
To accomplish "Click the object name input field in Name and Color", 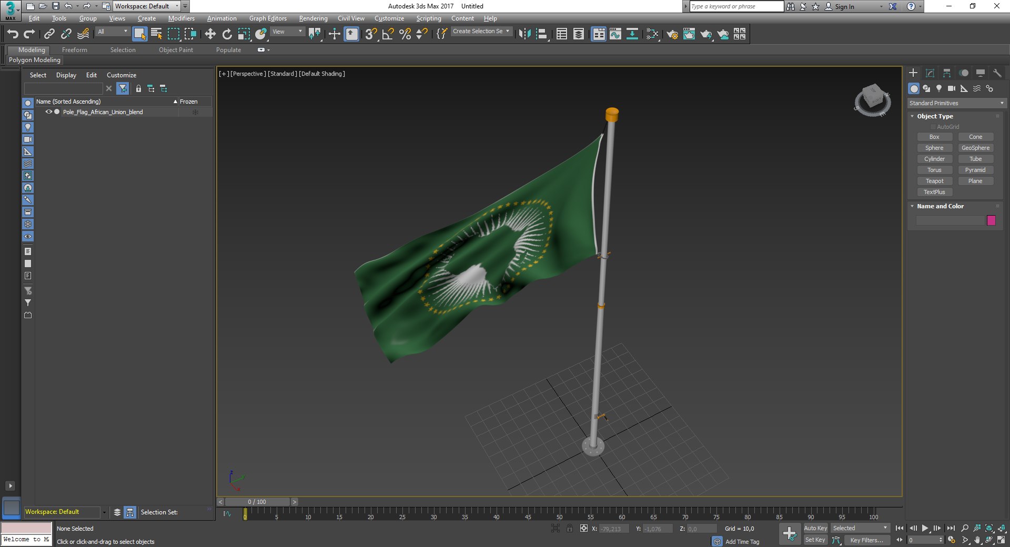I will click(950, 220).
